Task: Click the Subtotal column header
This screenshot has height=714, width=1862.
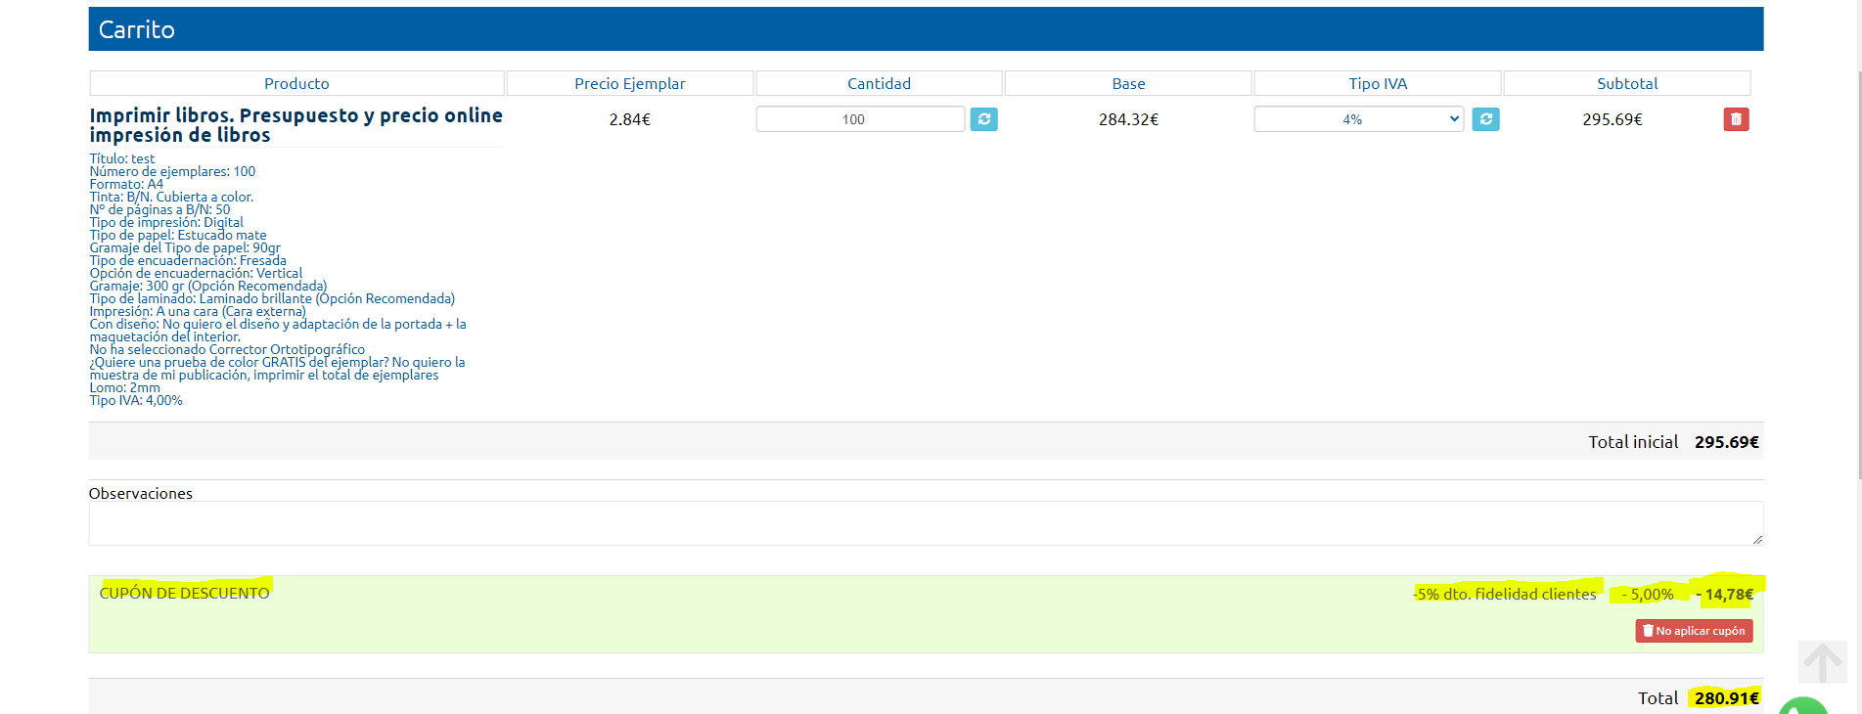Action: (x=1627, y=83)
